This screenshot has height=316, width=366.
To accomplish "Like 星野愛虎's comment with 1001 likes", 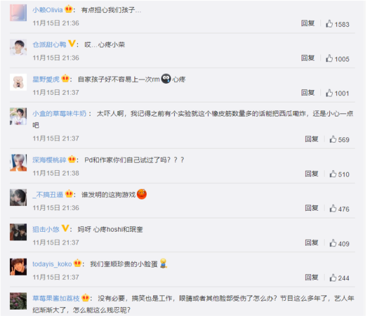I will (329, 92).
